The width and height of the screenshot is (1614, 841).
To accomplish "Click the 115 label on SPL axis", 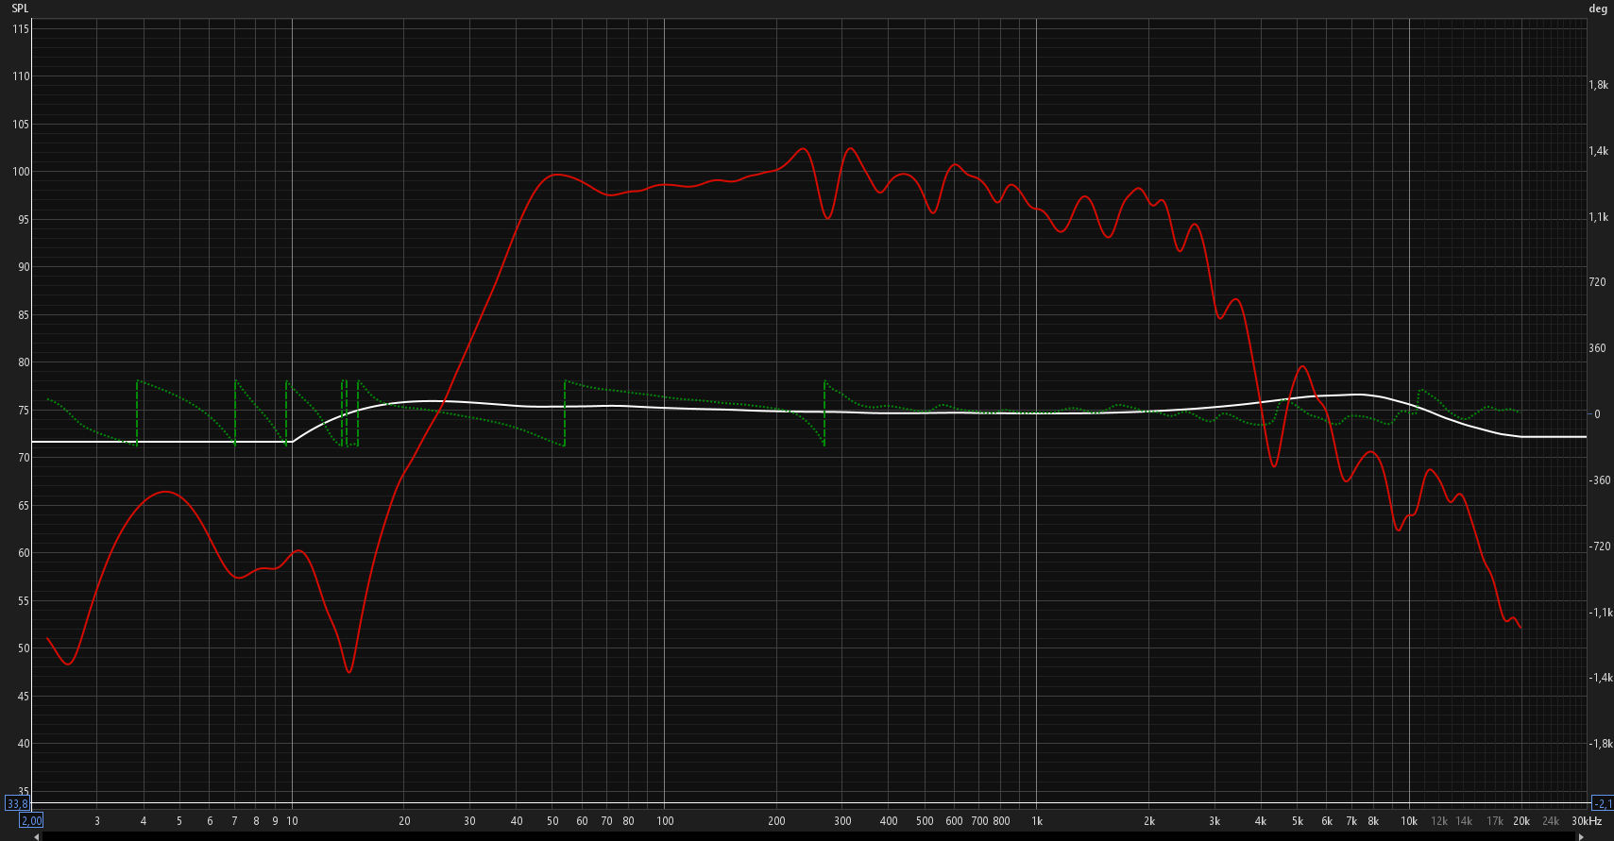I will pyautogui.click(x=21, y=29).
